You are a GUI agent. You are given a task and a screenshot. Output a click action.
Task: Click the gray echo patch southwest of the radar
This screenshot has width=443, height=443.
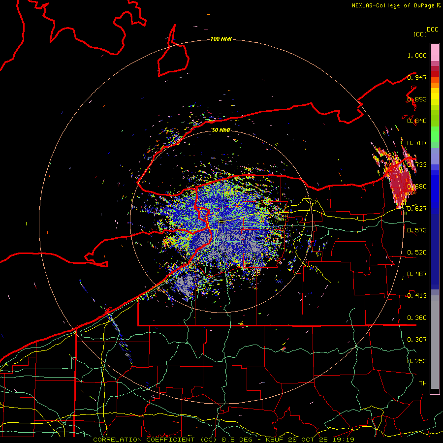tap(186, 285)
